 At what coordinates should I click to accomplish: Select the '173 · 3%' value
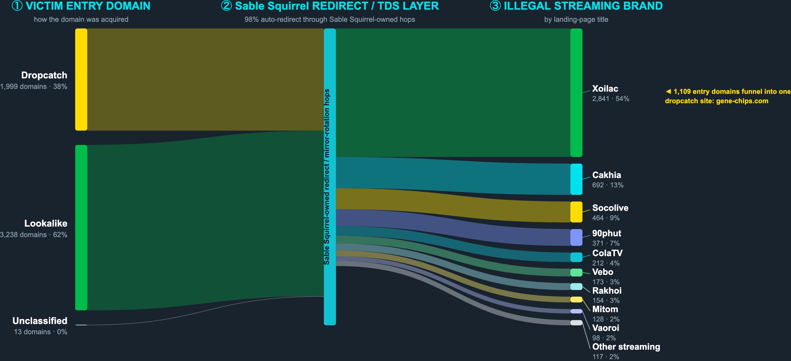pos(606,282)
